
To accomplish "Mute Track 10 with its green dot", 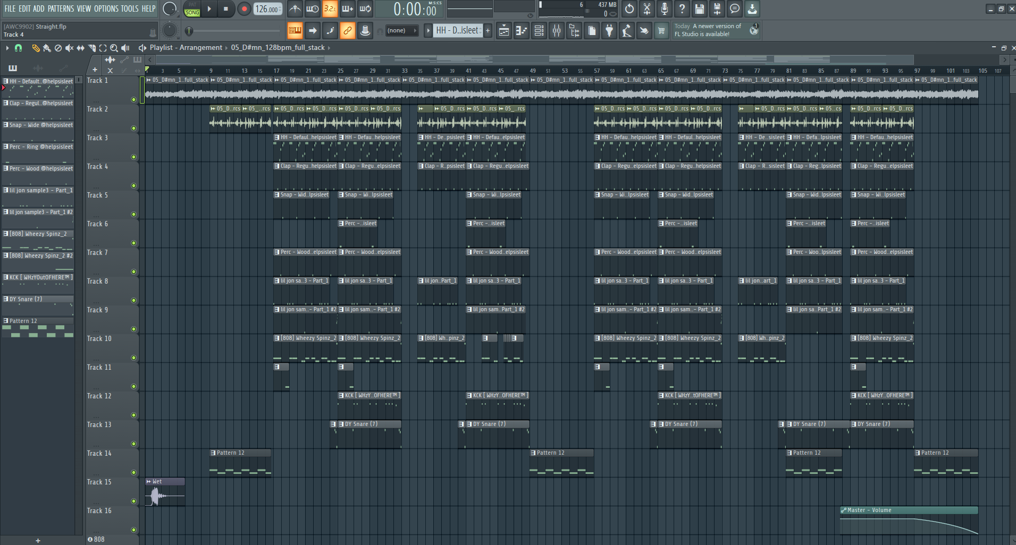I will pos(133,357).
